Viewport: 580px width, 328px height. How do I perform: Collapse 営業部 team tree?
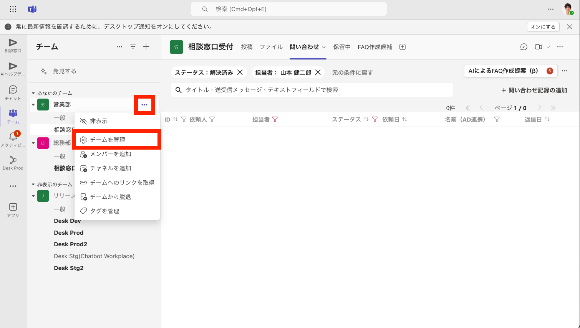tap(33, 105)
